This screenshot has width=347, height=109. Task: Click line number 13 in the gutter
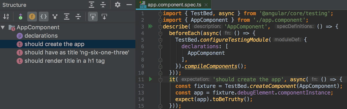coord(141,92)
